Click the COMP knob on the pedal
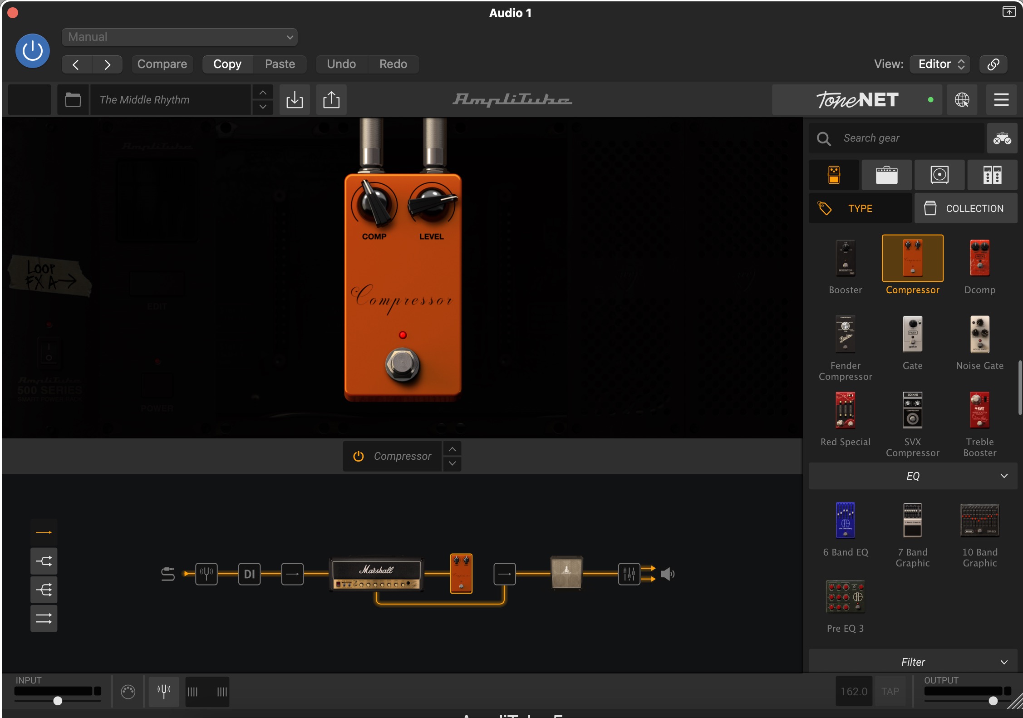The width and height of the screenshot is (1023, 718). 374,205
